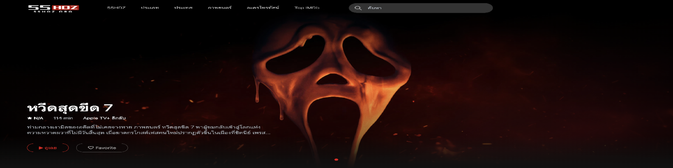673x168 pixels.
Task: Click the movie synopsis paragraph
Action: [x=149, y=130]
